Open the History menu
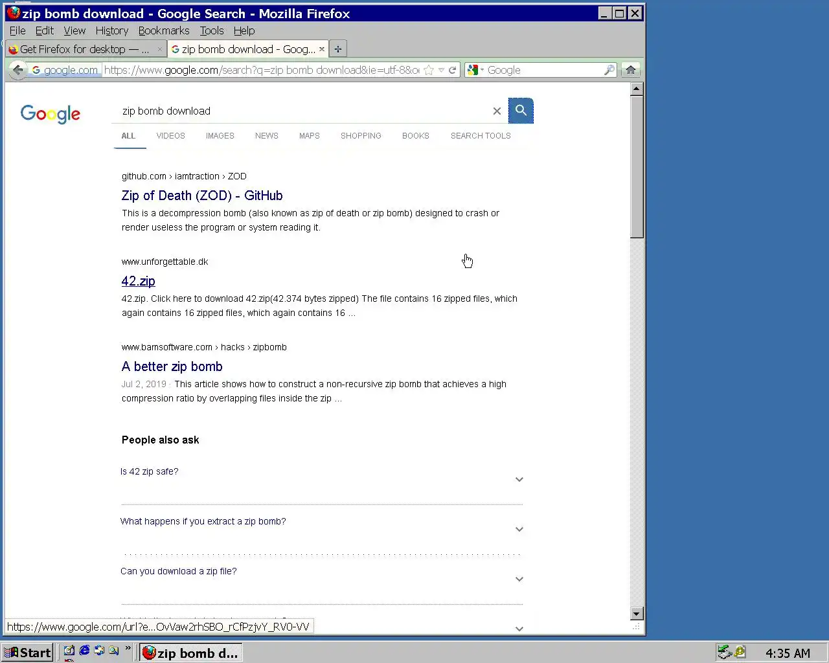This screenshot has height=663, width=829. coord(111,30)
